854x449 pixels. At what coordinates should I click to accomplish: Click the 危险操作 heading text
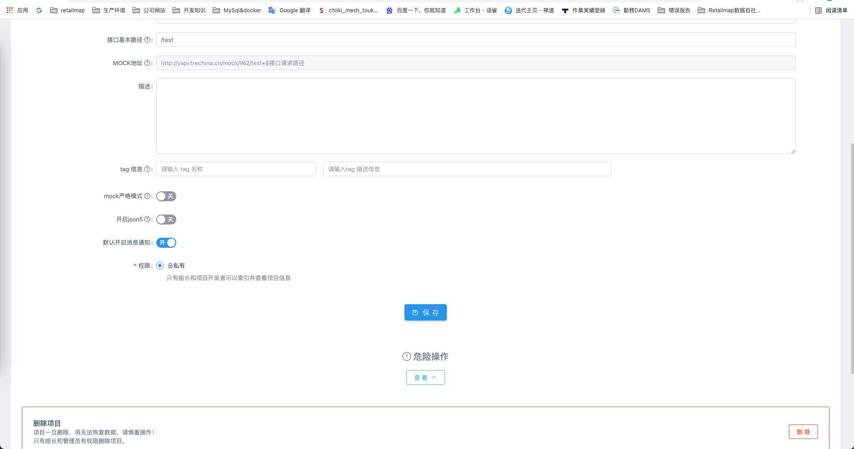431,357
